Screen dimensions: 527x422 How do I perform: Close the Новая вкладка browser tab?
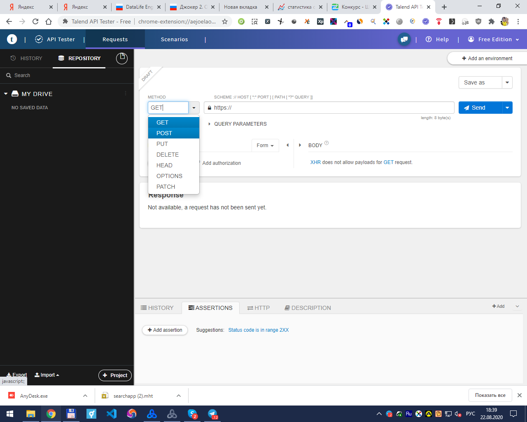[267, 7]
